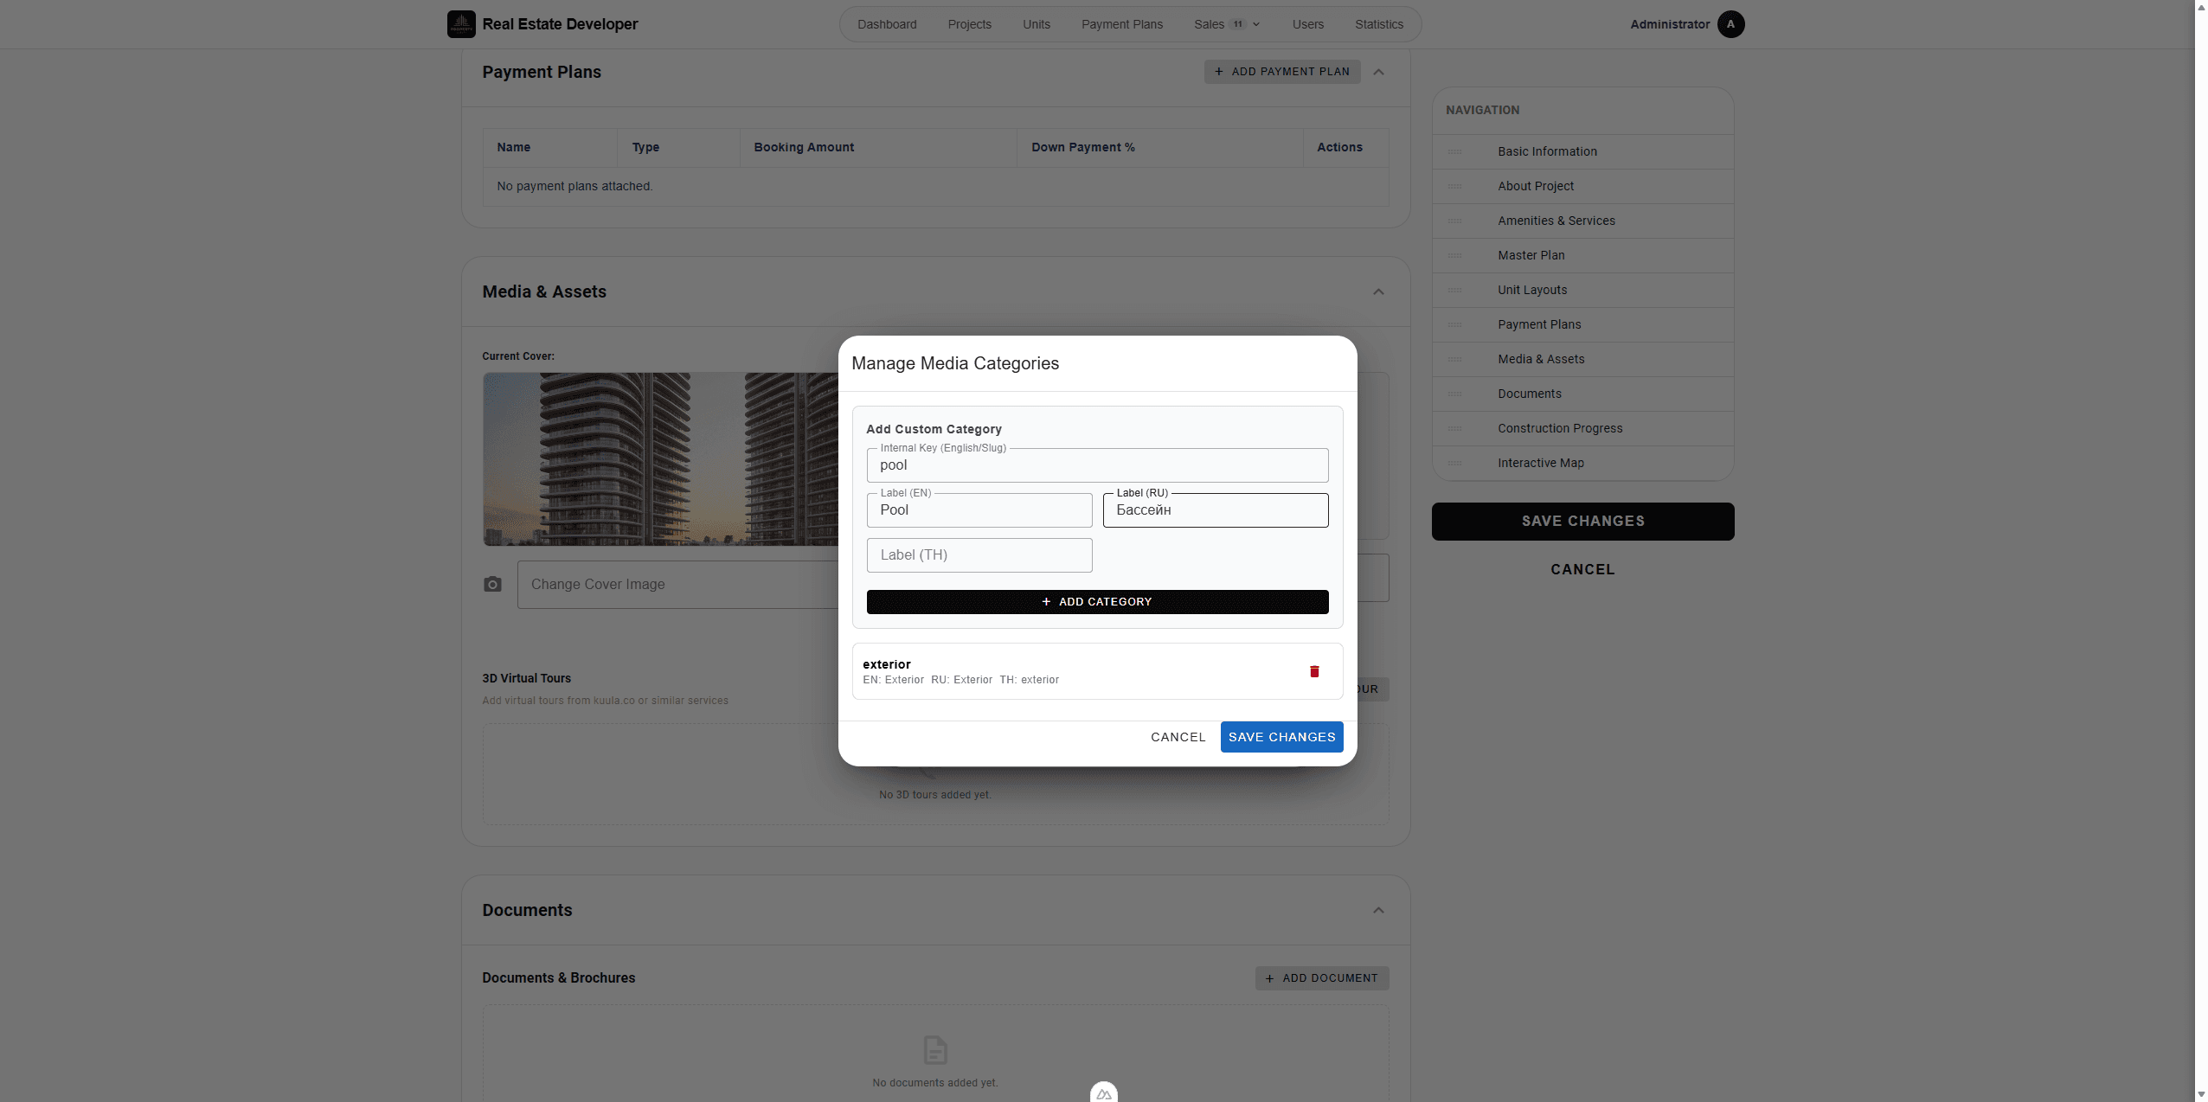This screenshot has height=1102, width=2208.
Task: Collapse the Documents section chevron
Action: coord(1378,910)
